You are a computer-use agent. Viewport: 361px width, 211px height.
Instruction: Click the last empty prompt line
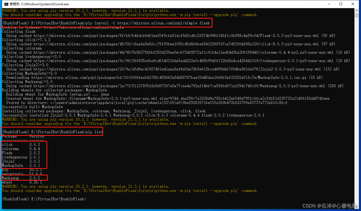[x=44, y=199]
